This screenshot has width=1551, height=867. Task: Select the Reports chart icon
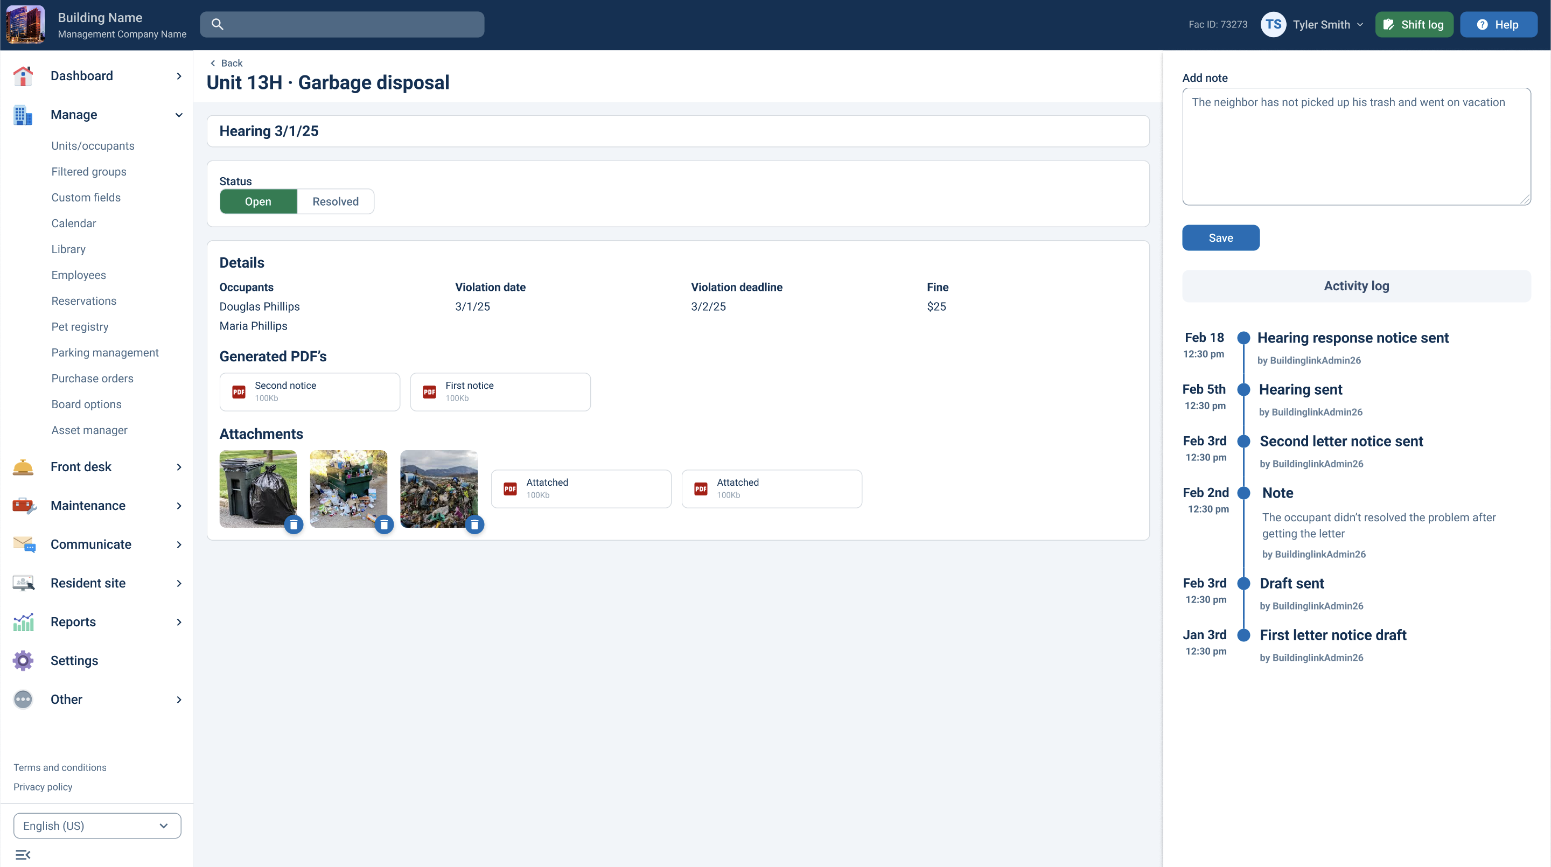click(23, 621)
